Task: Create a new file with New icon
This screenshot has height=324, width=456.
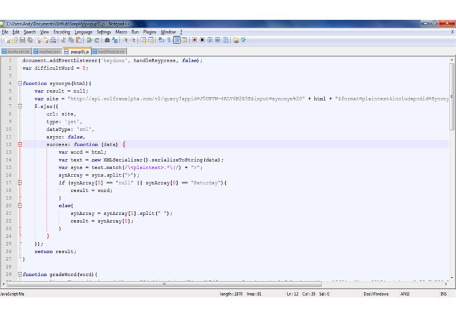Action: pyautogui.click(x=7, y=40)
